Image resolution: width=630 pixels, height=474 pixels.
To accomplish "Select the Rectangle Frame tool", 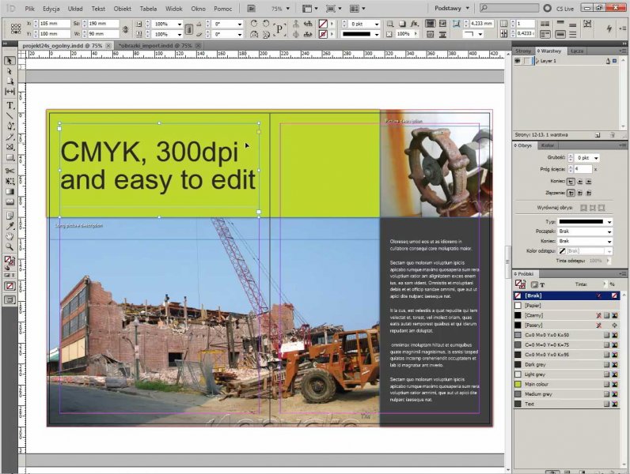I will [10, 147].
